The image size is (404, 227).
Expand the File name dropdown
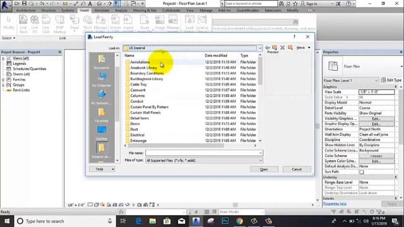pyautogui.click(x=261, y=153)
